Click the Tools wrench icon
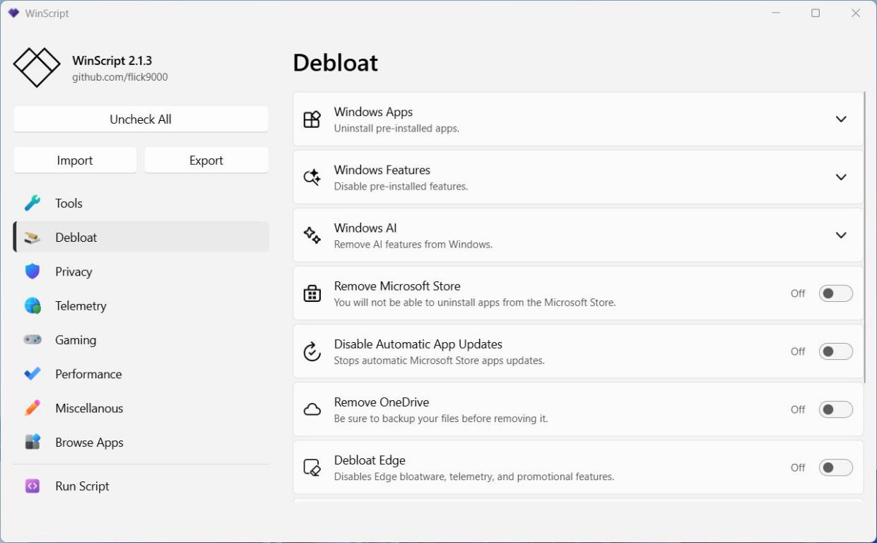This screenshot has width=877, height=543. [x=33, y=204]
